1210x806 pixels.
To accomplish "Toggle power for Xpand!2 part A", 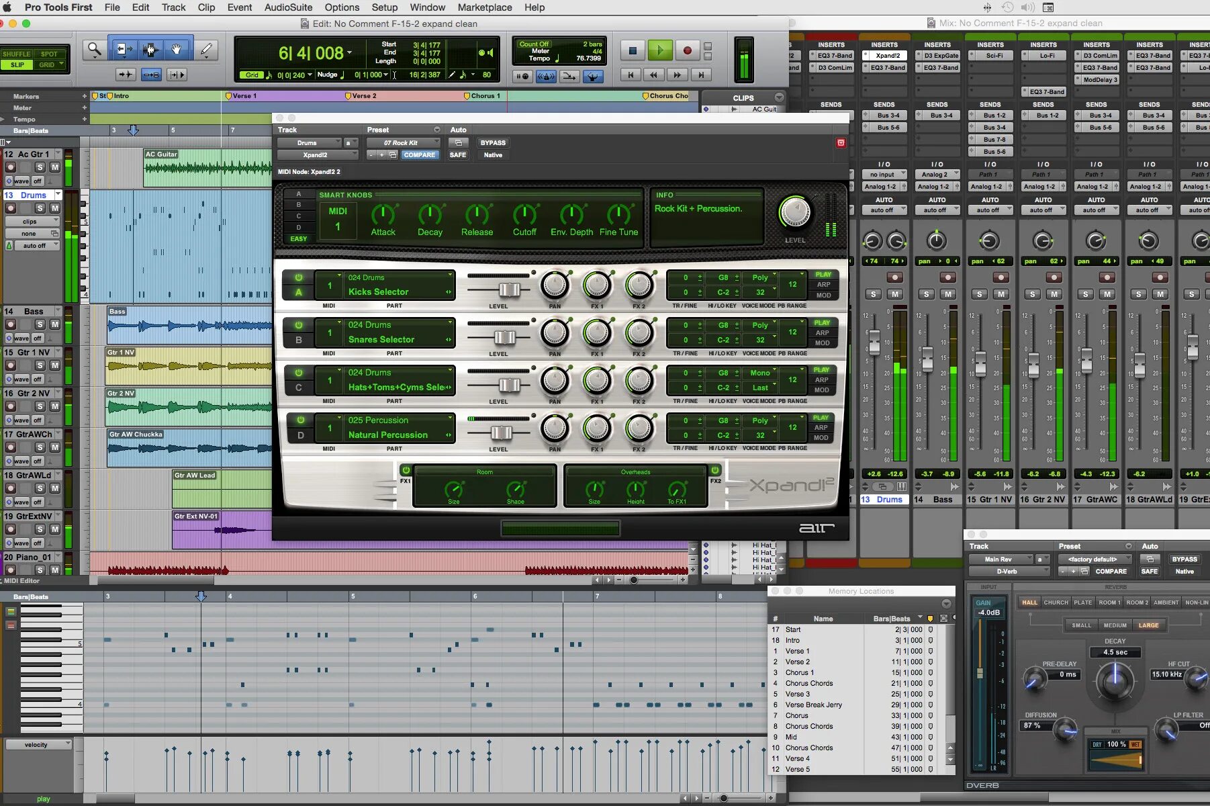I will 299,277.
